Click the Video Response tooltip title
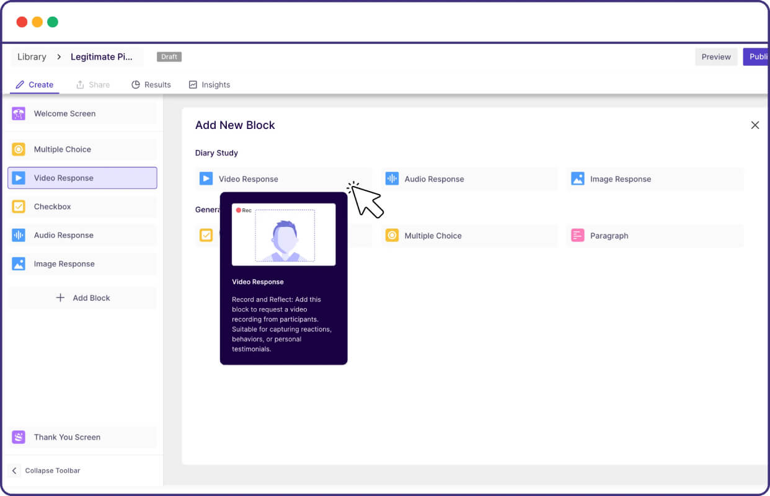This screenshot has width=770, height=496. pos(258,281)
